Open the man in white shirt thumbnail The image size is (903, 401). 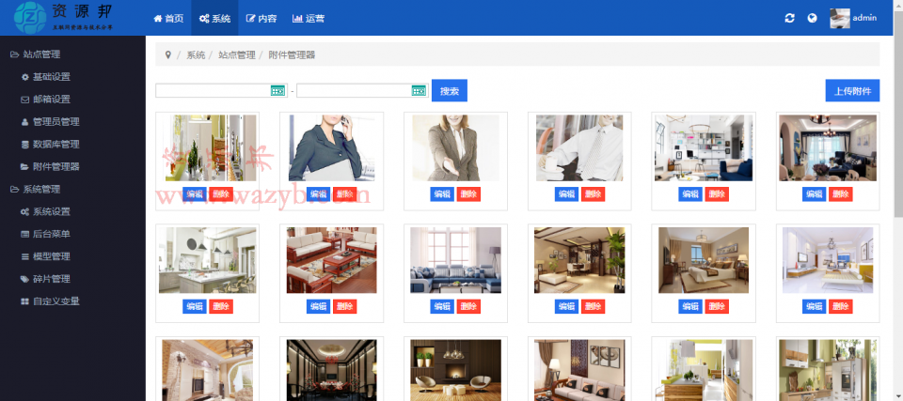(x=579, y=147)
